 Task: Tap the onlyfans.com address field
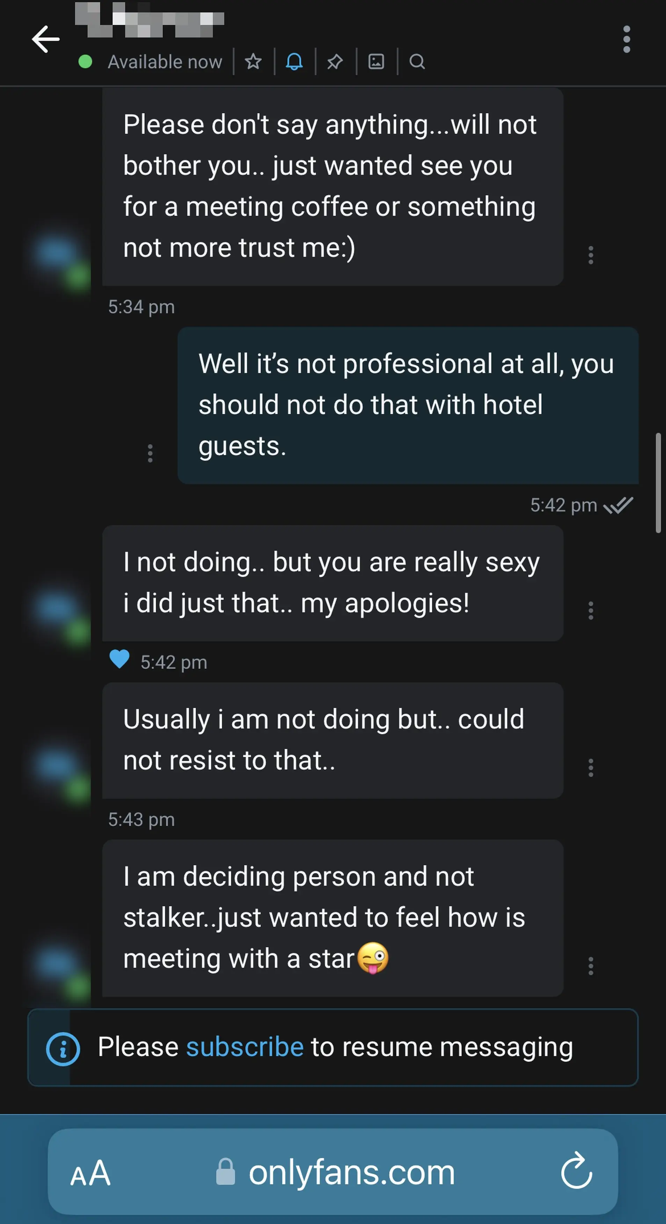(351, 1172)
